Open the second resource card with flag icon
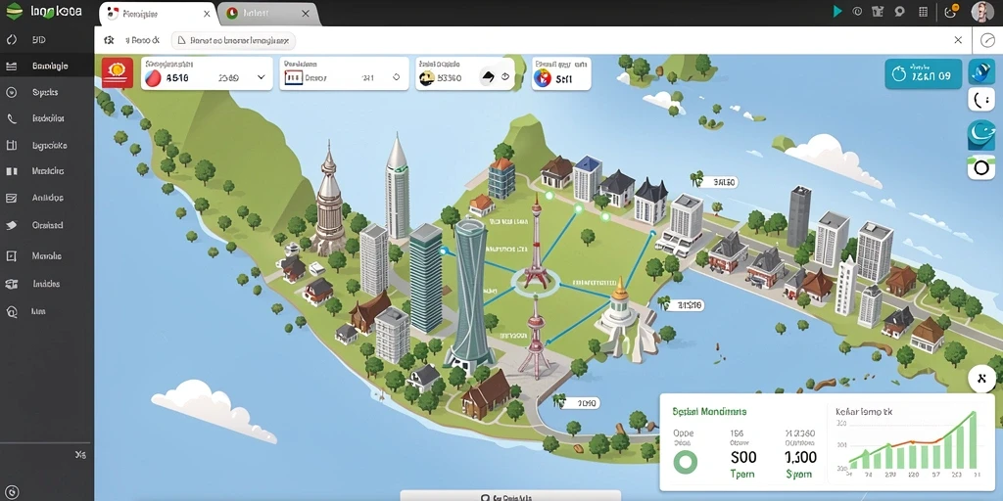 click(x=344, y=72)
